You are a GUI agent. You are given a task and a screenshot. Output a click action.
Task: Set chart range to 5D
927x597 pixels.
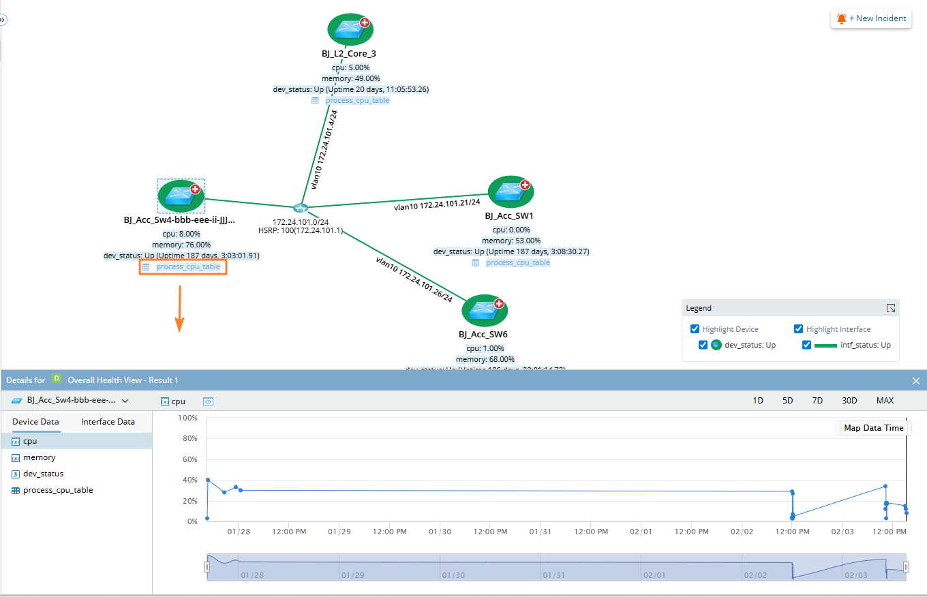788,401
